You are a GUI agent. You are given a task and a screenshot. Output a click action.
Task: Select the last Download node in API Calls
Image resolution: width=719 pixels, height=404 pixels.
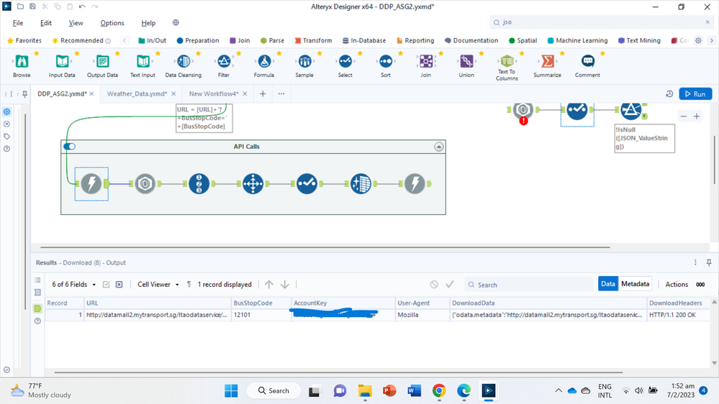tap(415, 184)
